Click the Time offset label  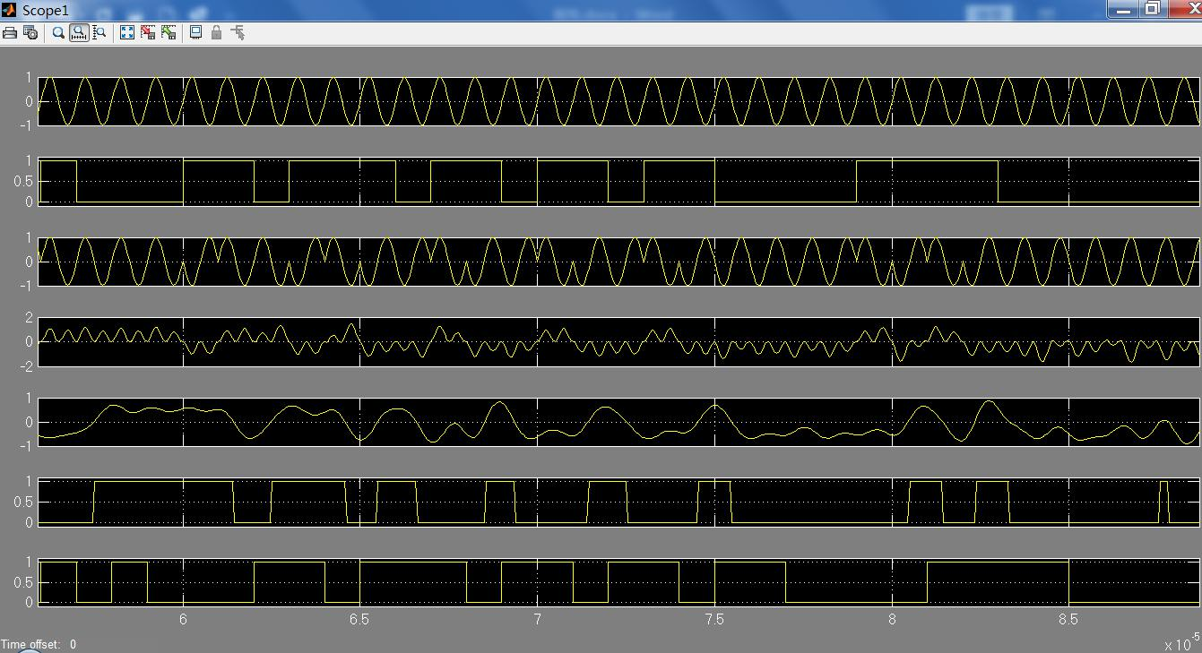(30, 644)
